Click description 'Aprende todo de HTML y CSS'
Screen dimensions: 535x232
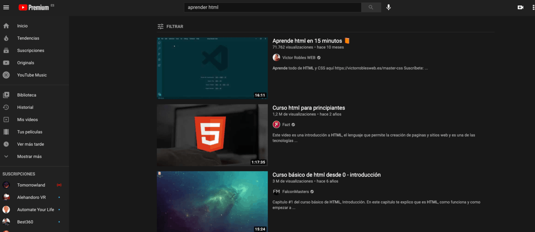tap(350, 68)
